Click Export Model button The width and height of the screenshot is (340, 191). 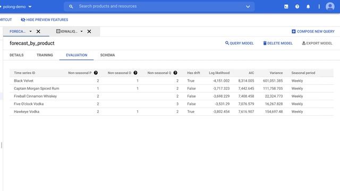pyautogui.click(x=317, y=43)
